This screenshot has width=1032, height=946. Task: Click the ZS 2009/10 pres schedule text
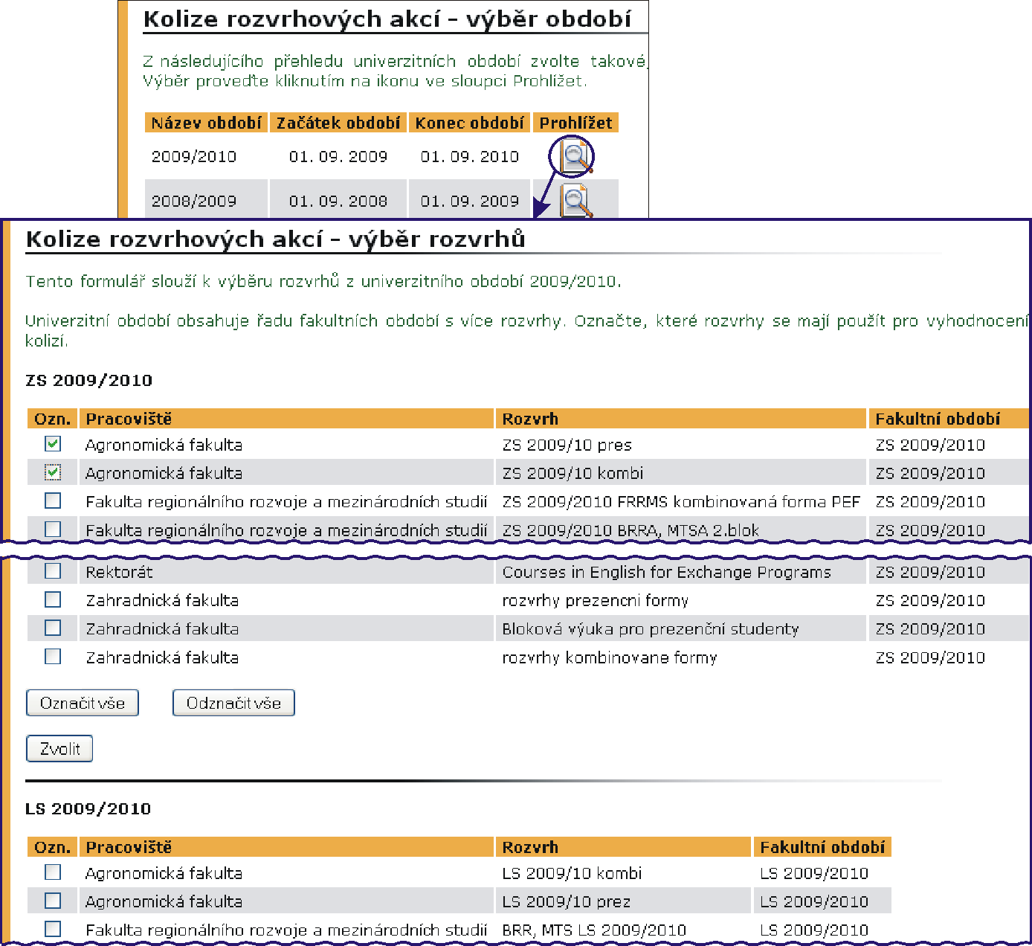pos(567,445)
